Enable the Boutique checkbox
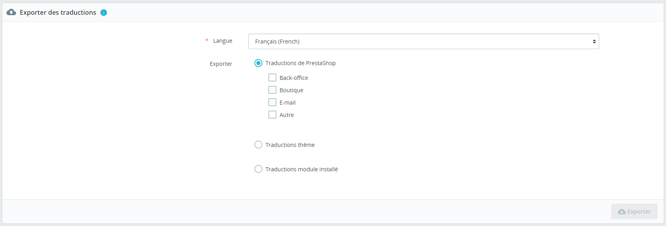This screenshot has width=666, height=226. [x=272, y=90]
